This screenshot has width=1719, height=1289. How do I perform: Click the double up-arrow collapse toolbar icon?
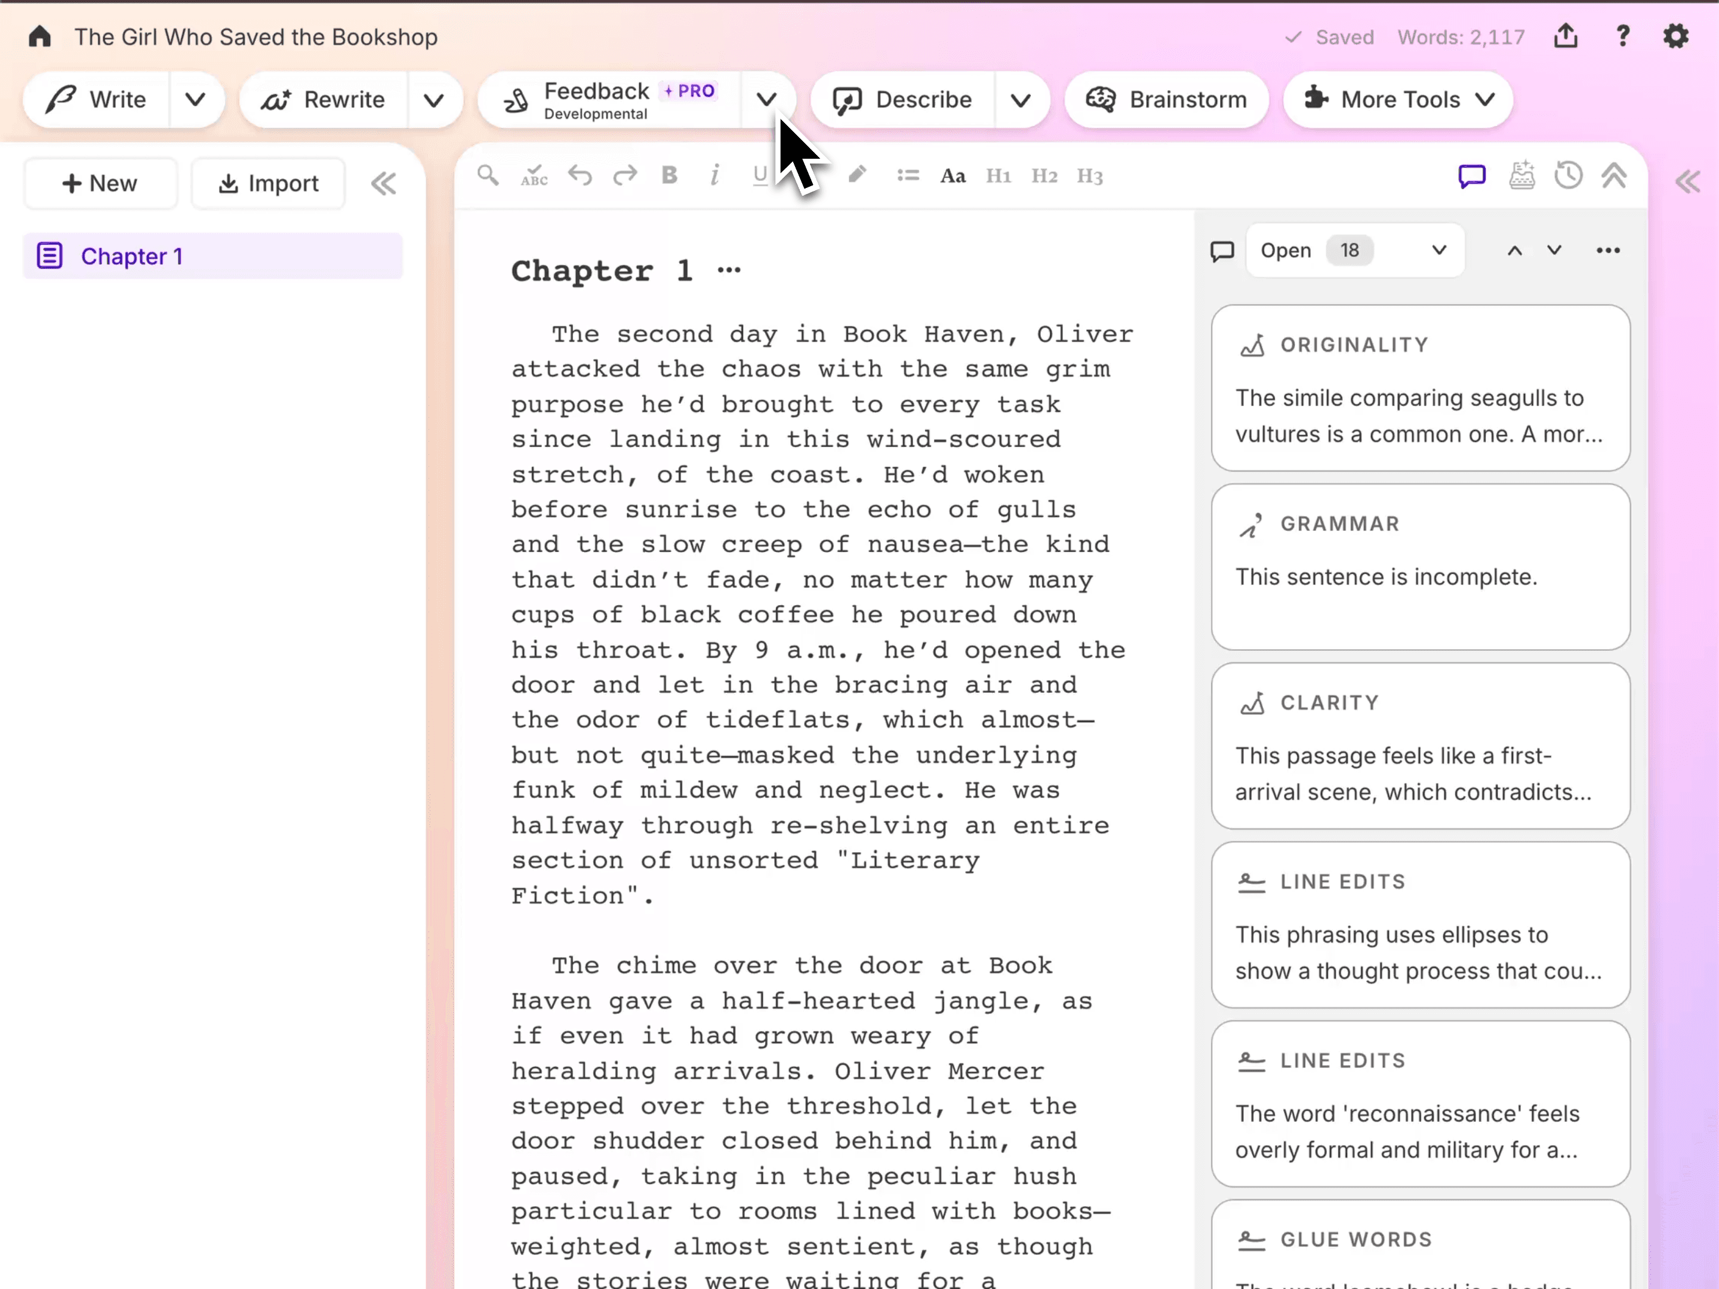(1614, 175)
